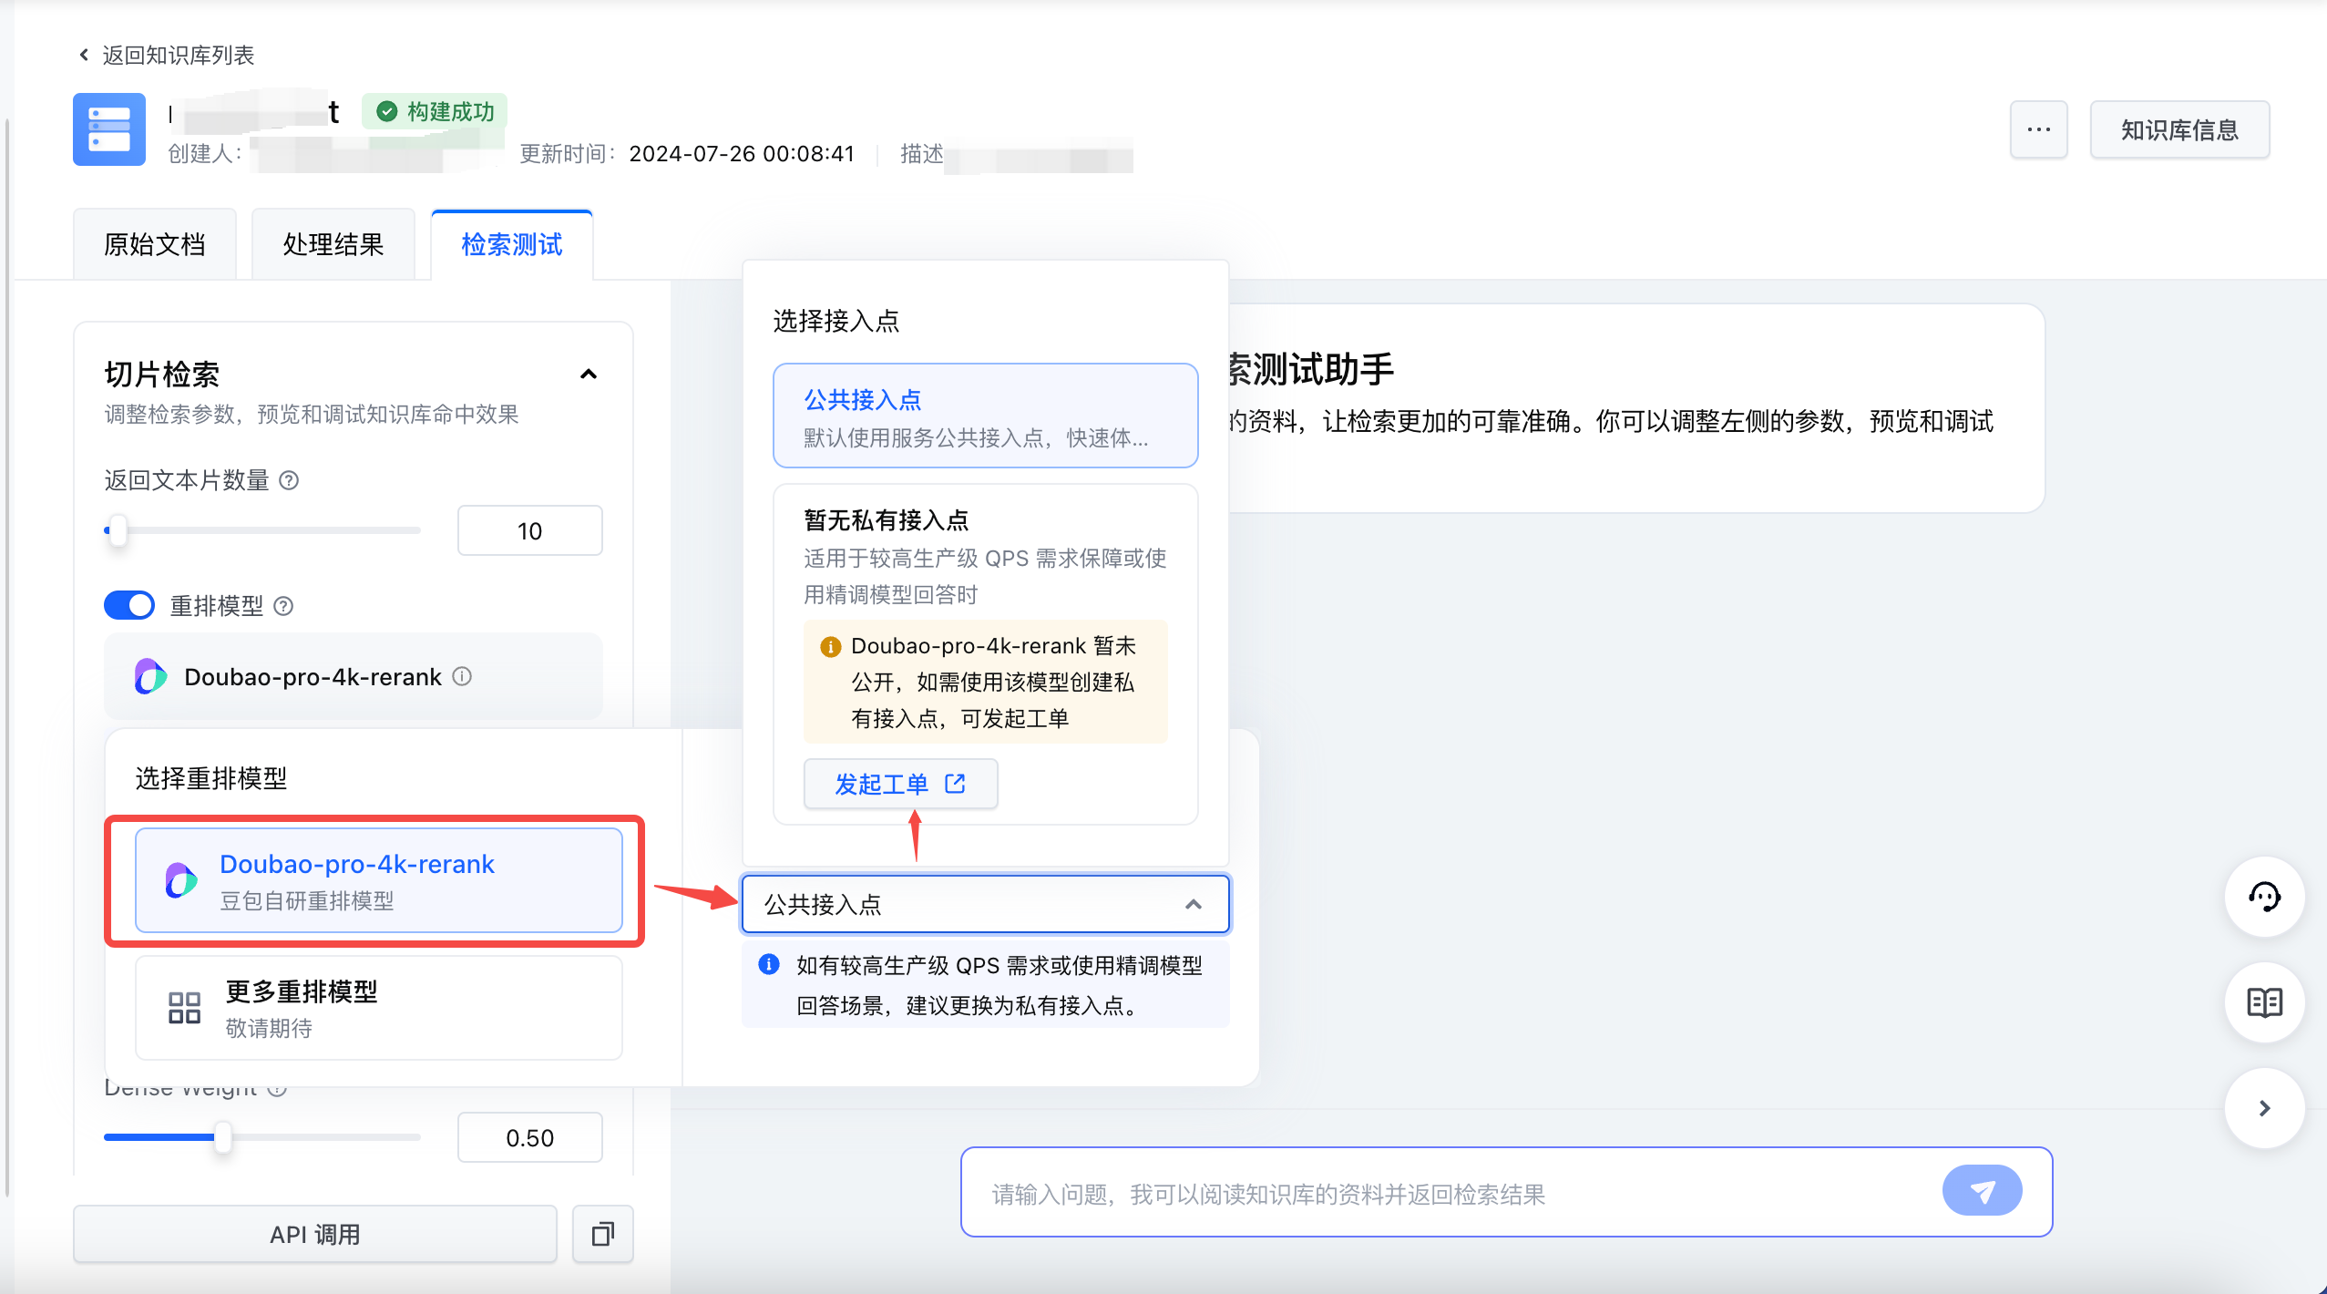Select Doubao-pro-4k-rerank in rerank model list
The height and width of the screenshot is (1294, 2327).
point(379,880)
